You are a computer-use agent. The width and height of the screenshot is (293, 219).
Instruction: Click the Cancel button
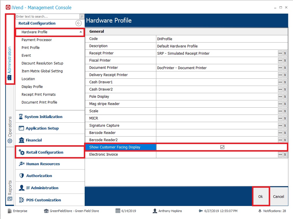(279, 196)
